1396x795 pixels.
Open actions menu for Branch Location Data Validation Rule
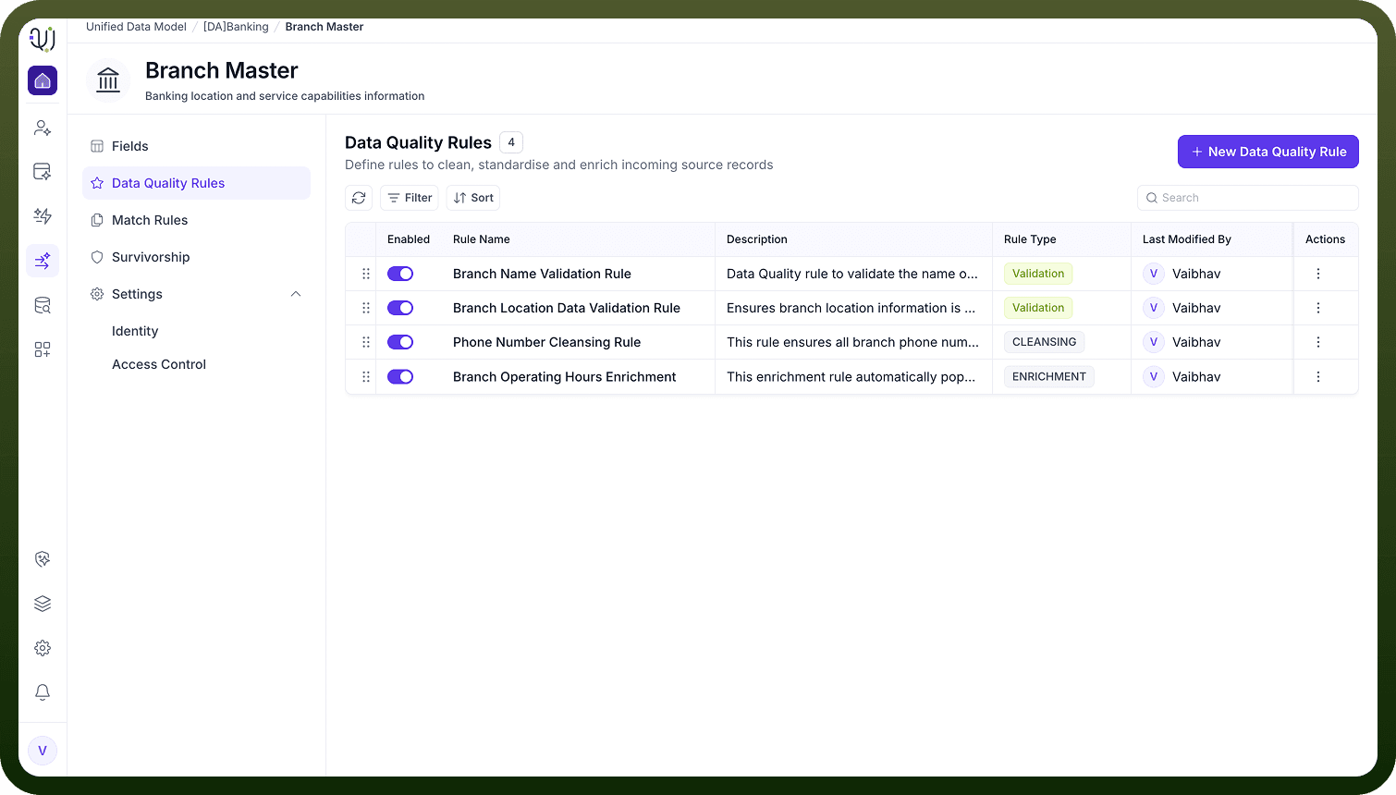1318,308
